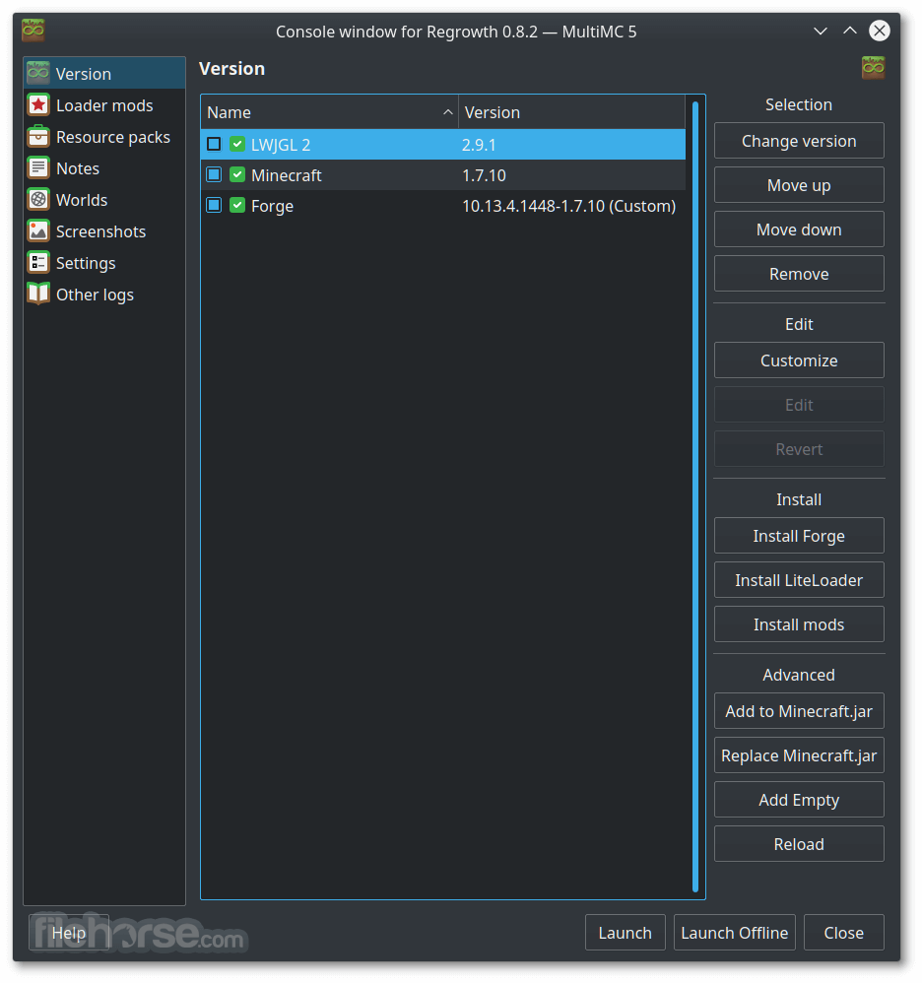
Task: Click the Launch button
Action: [x=625, y=932]
